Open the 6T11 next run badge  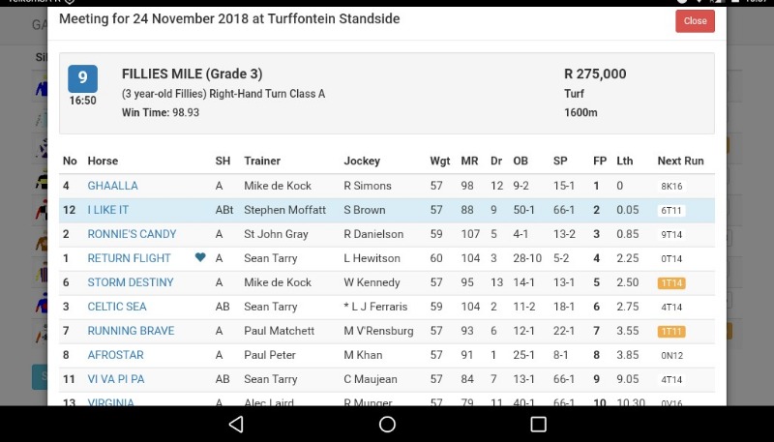[671, 211]
